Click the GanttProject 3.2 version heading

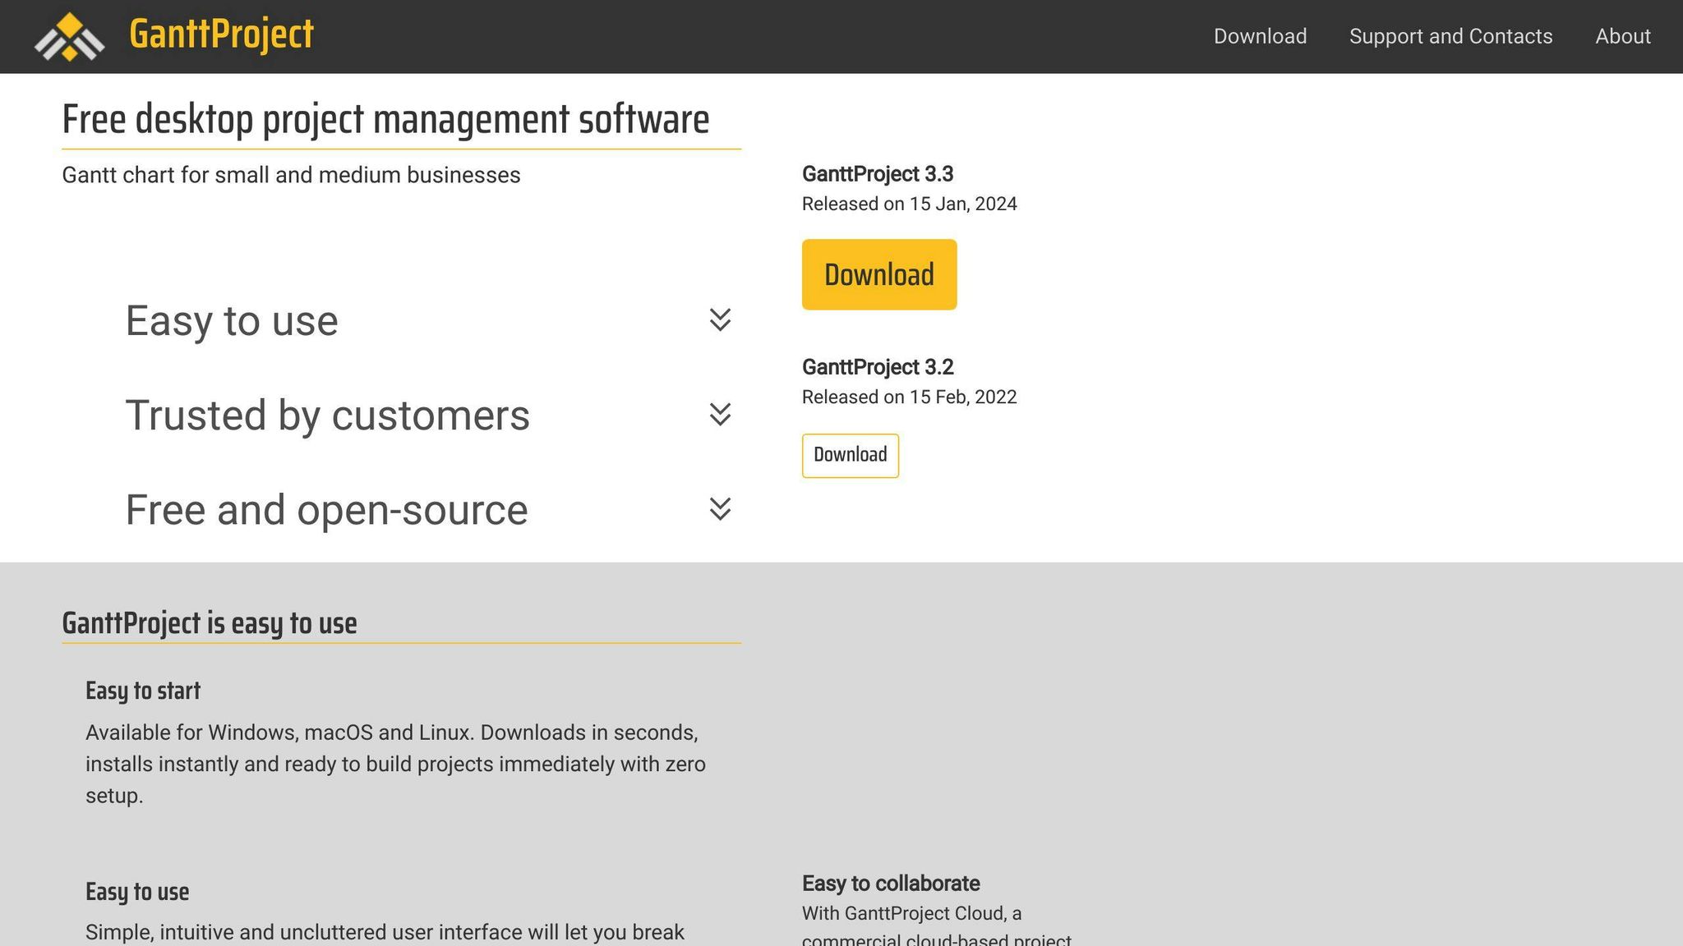877,367
